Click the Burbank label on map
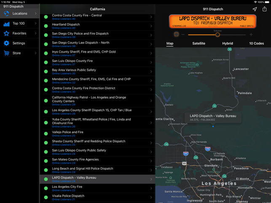 (x=216, y=159)
